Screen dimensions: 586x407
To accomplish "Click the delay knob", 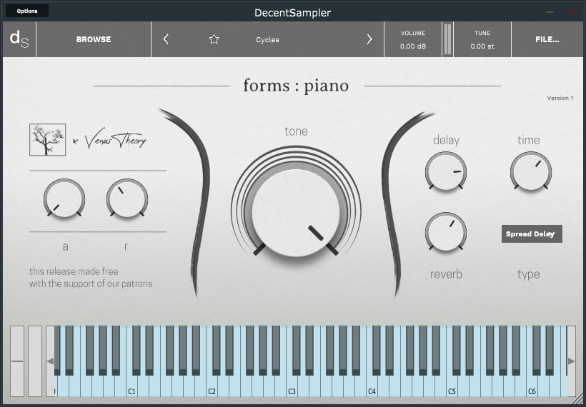I will 446,171.
